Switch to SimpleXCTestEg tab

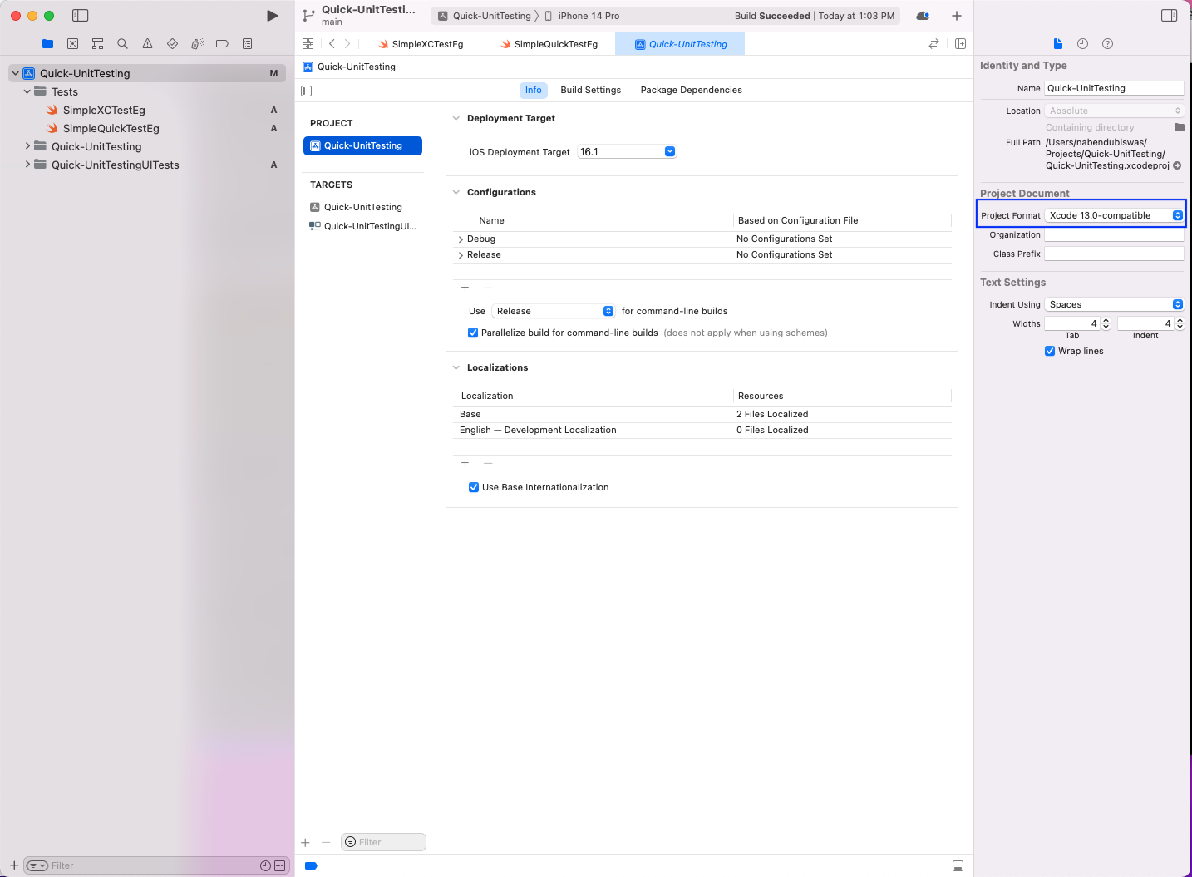421,44
